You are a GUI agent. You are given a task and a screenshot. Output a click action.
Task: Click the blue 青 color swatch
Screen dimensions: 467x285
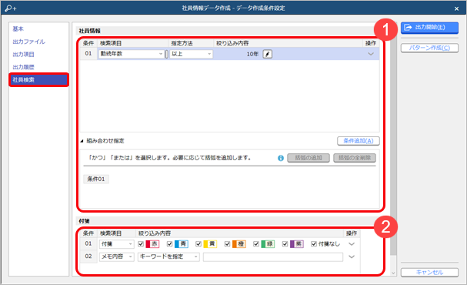point(181,244)
